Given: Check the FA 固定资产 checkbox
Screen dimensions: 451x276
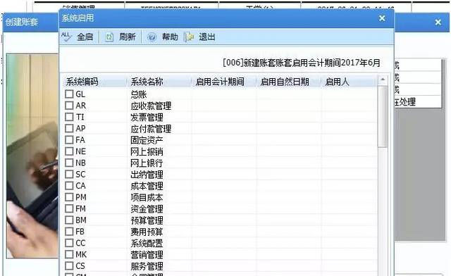Looking at the screenshot, I should (69, 139).
